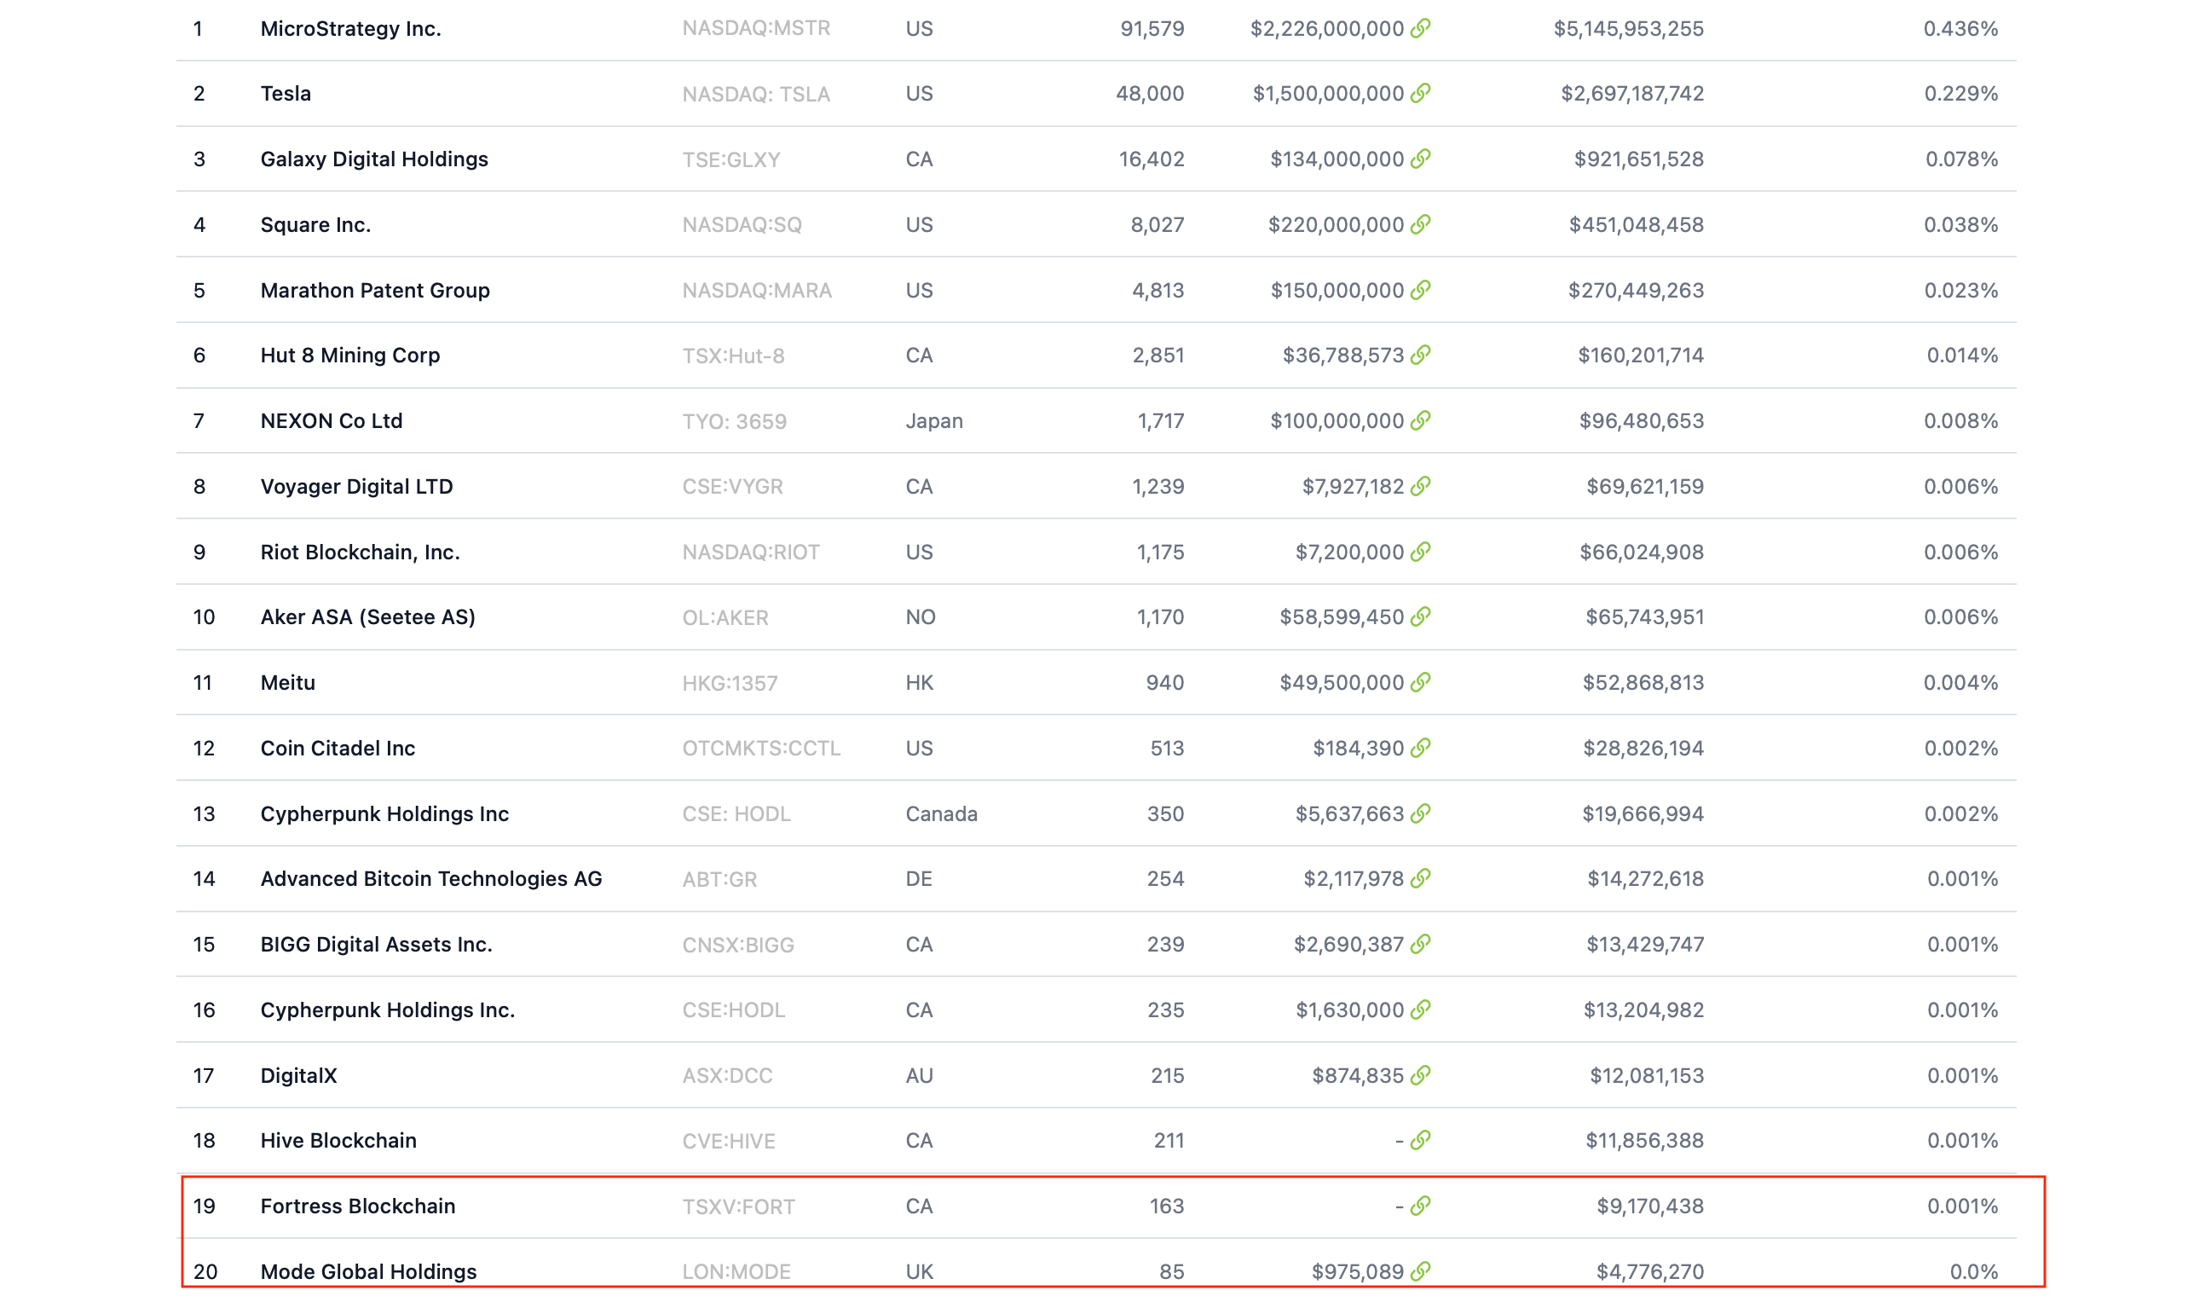Image resolution: width=2194 pixels, height=1296 pixels.
Task: Click the 16,402 bitcoin amount
Action: (1152, 159)
